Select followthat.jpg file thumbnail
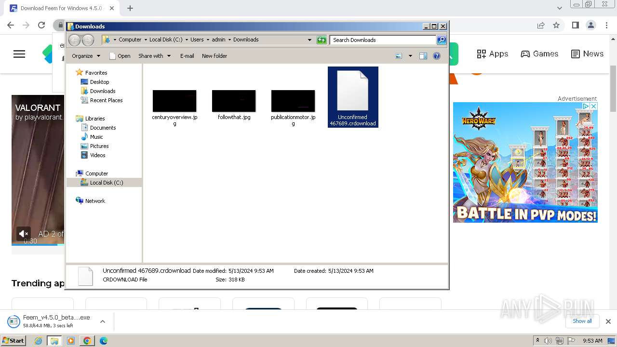 pos(234,101)
